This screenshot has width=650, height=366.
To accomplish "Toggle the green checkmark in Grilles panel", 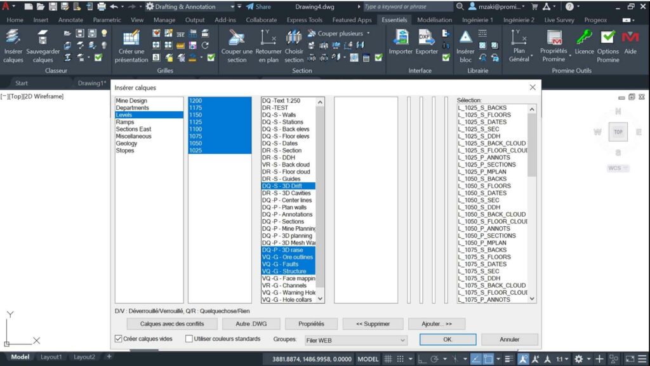I will point(211,57).
